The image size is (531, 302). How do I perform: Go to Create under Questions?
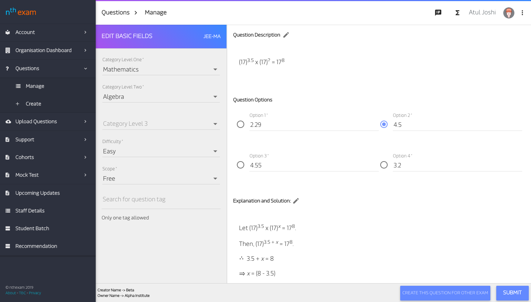(x=33, y=104)
